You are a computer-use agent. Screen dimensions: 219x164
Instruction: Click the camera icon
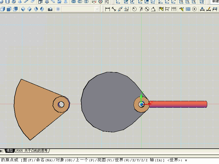[50, 9]
